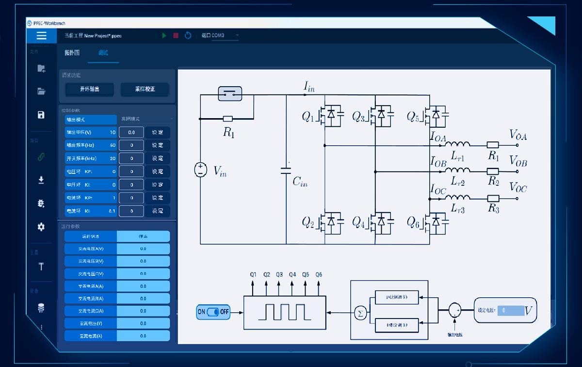Select the 调试 debug tab
This screenshot has height=367, width=582.
tap(103, 53)
